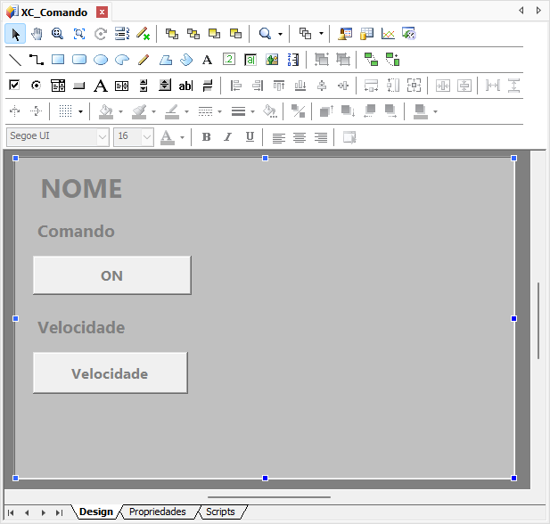Viewport: 550px width, 524px height.
Task: Pick the line drawing tool
Action: point(15,60)
